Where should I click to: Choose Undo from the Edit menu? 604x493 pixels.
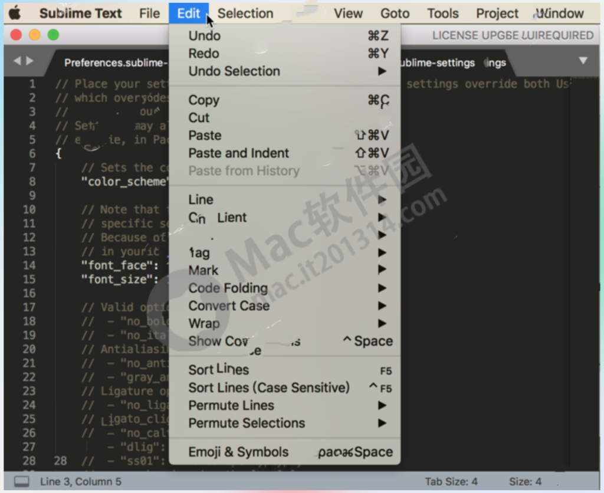[285, 36]
